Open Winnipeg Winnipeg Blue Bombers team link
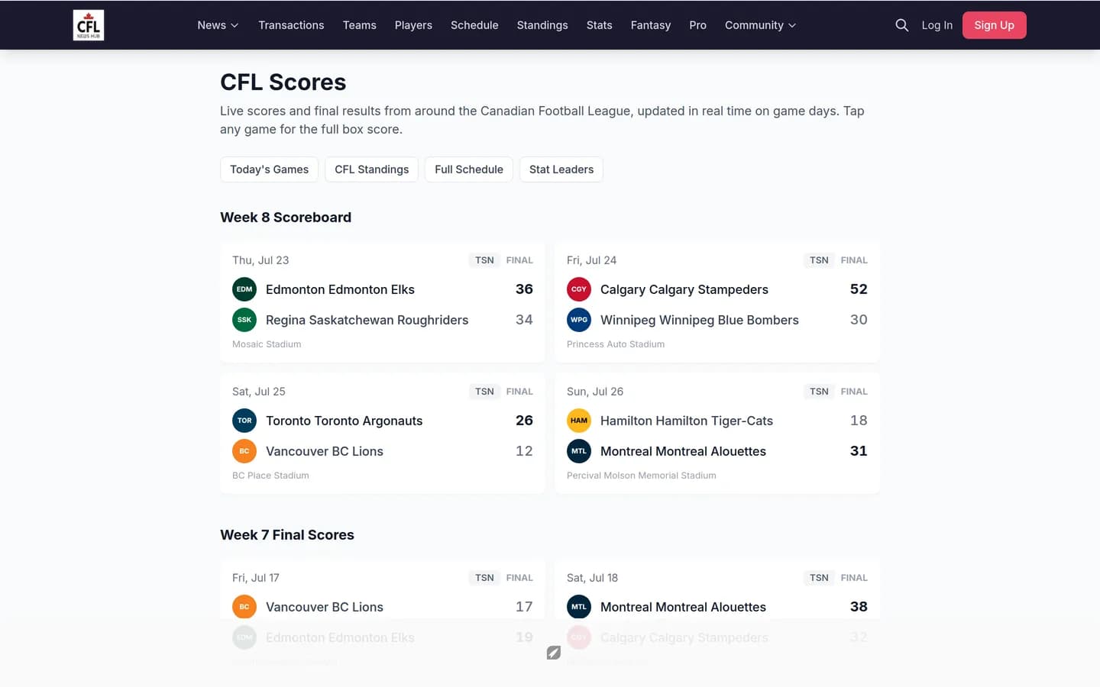 coord(700,320)
